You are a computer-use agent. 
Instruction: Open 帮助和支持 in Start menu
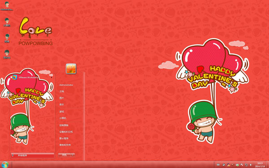(65, 145)
